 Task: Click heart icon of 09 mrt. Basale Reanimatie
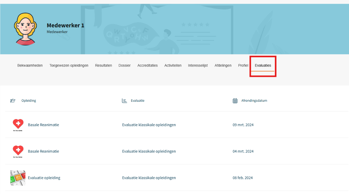18,124
